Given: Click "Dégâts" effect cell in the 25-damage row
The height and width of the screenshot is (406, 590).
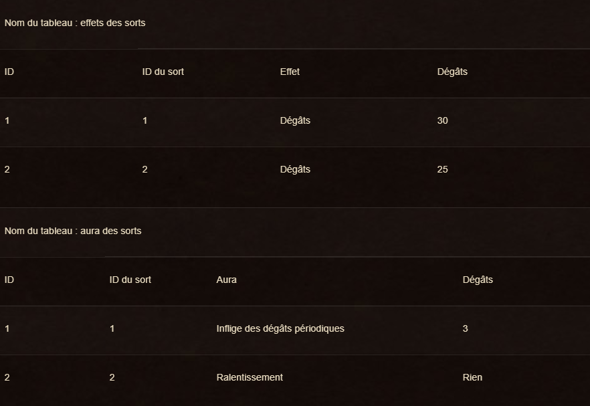Looking at the screenshot, I should pyautogui.click(x=295, y=169).
